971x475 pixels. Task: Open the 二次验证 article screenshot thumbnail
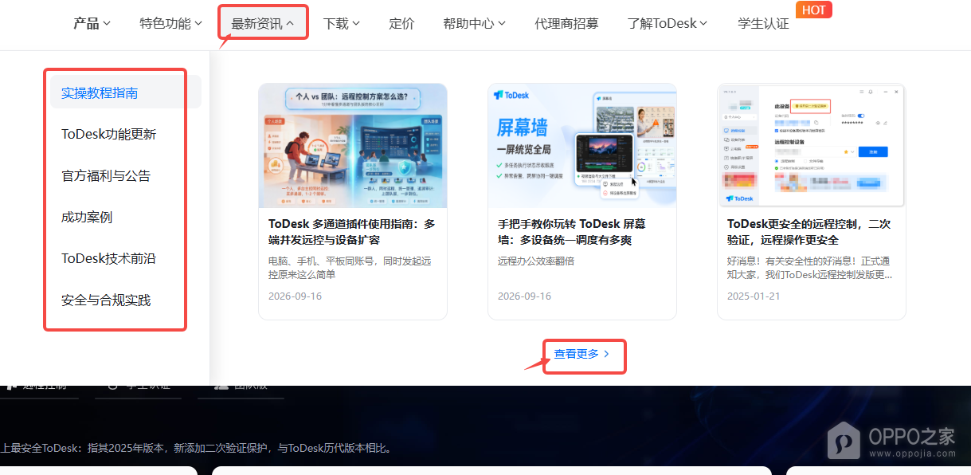click(x=812, y=146)
